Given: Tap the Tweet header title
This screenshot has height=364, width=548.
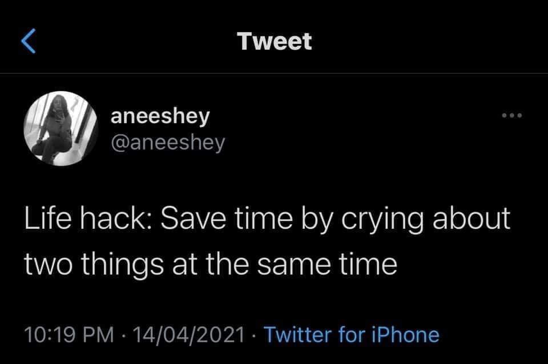Looking at the screenshot, I should (275, 40).
